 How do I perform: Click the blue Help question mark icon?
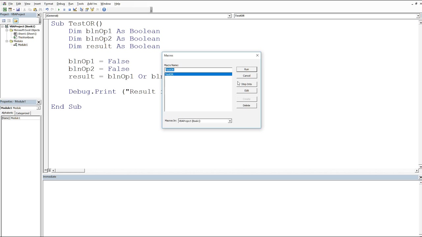coord(104,10)
